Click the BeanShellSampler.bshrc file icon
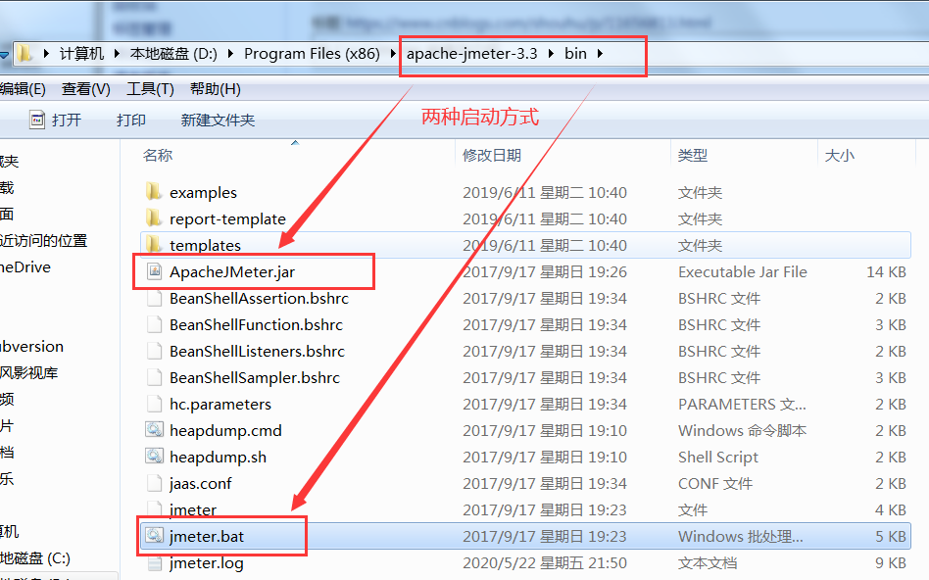 pyautogui.click(x=154, y=377)
